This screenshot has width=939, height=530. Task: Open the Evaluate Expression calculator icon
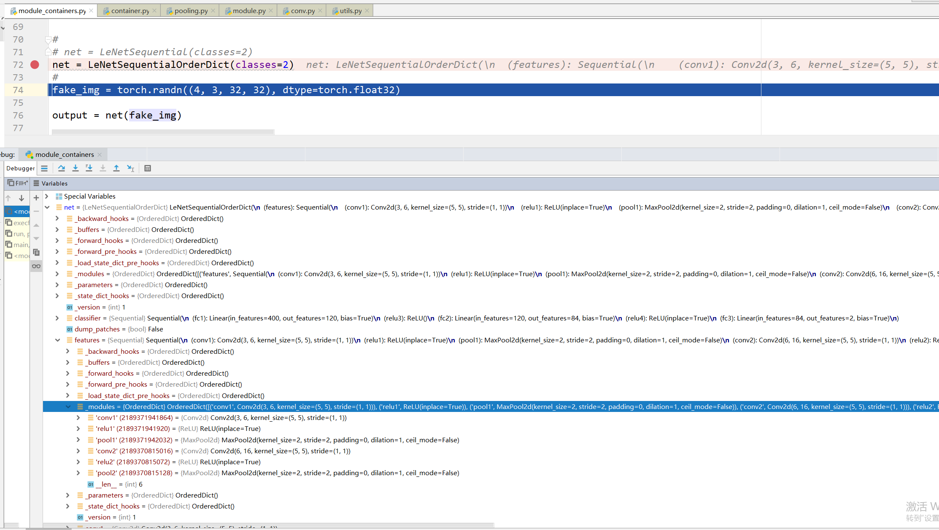[148, 168]
